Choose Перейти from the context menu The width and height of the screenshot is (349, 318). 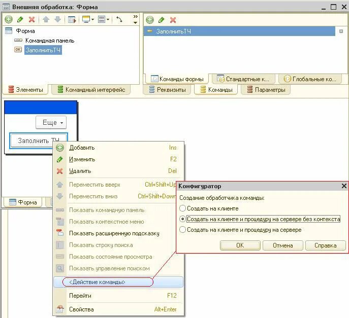[x=119, y=296]
